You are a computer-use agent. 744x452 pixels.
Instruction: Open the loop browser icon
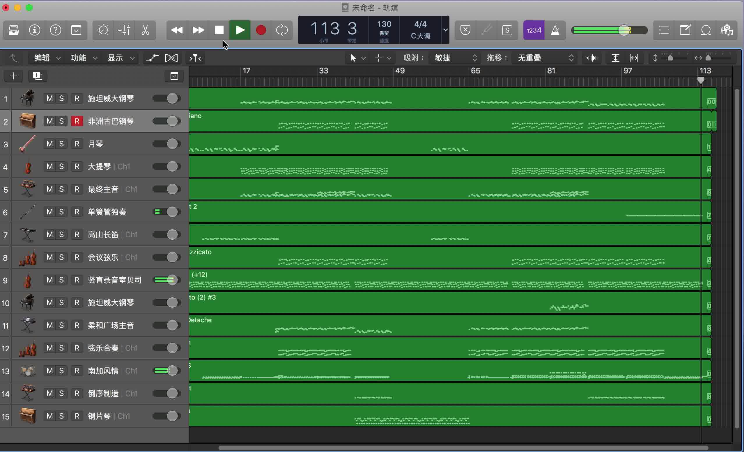coord(706,30)
